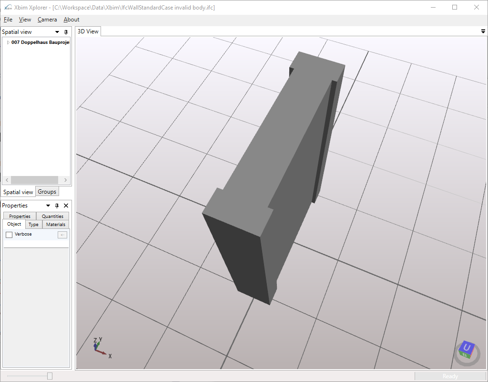
Task: Pin the Spatial view panel
Action: [x=66, y=31]
